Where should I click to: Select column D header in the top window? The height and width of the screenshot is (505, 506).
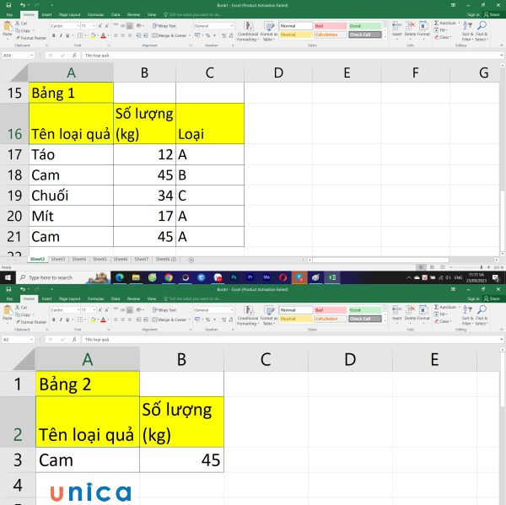coord(278,73)
